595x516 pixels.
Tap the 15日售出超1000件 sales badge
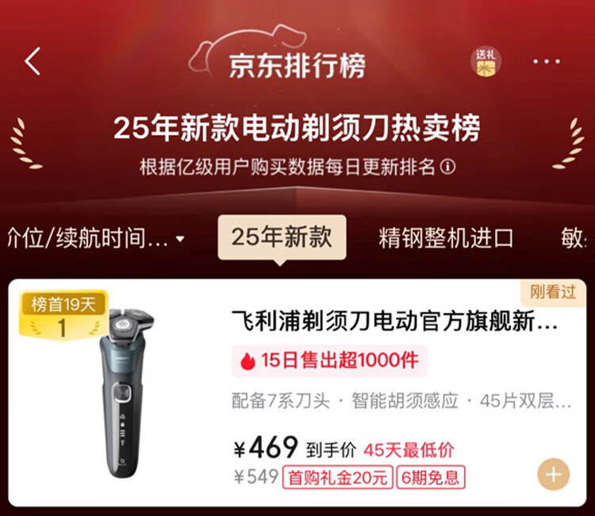(x=329, y=360)
